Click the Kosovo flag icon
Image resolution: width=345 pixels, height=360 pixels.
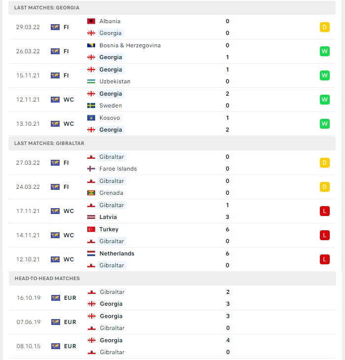pyautogui.click(x=91, y=118)
